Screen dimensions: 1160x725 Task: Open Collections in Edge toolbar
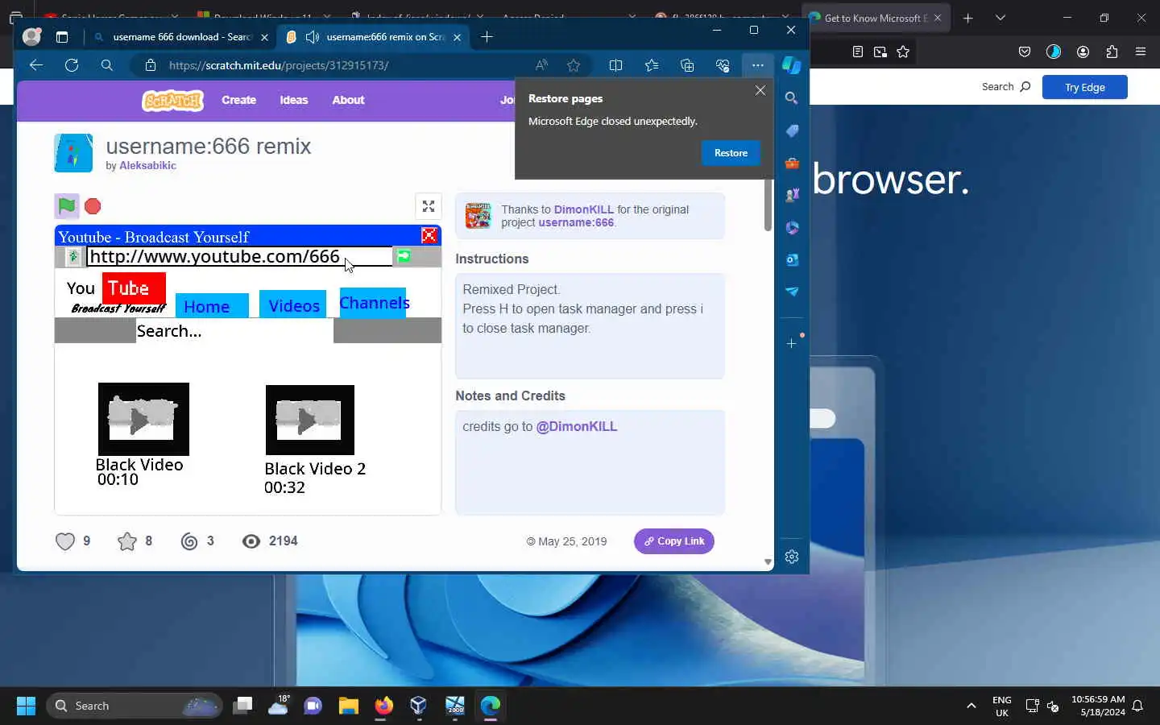click(687, 65)
